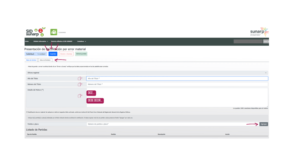Viewport: 292px width, 165px height.
Task: Switch to the Datos de Partida(s) tab
Action: (x=45, y=60)
